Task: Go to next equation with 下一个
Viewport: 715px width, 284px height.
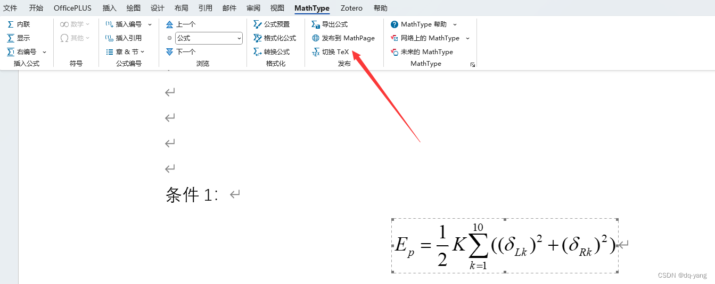Action: tap(180, 52)
